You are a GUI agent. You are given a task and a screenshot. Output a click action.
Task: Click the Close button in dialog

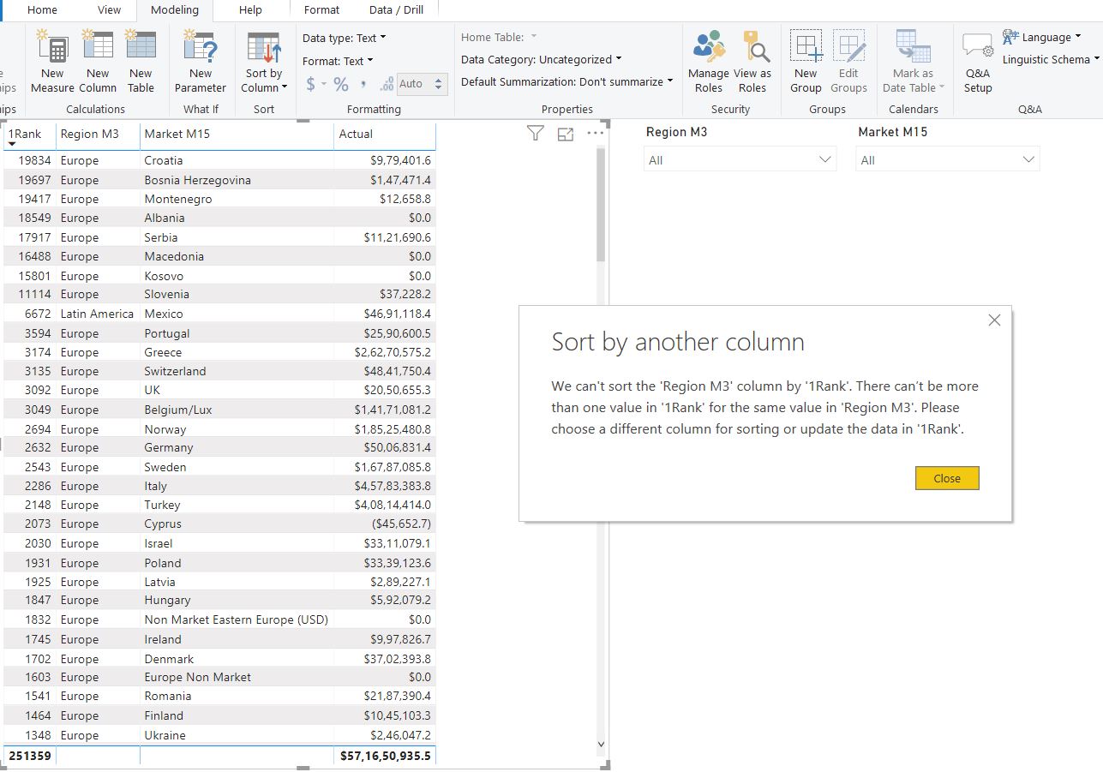click(947, 478)
